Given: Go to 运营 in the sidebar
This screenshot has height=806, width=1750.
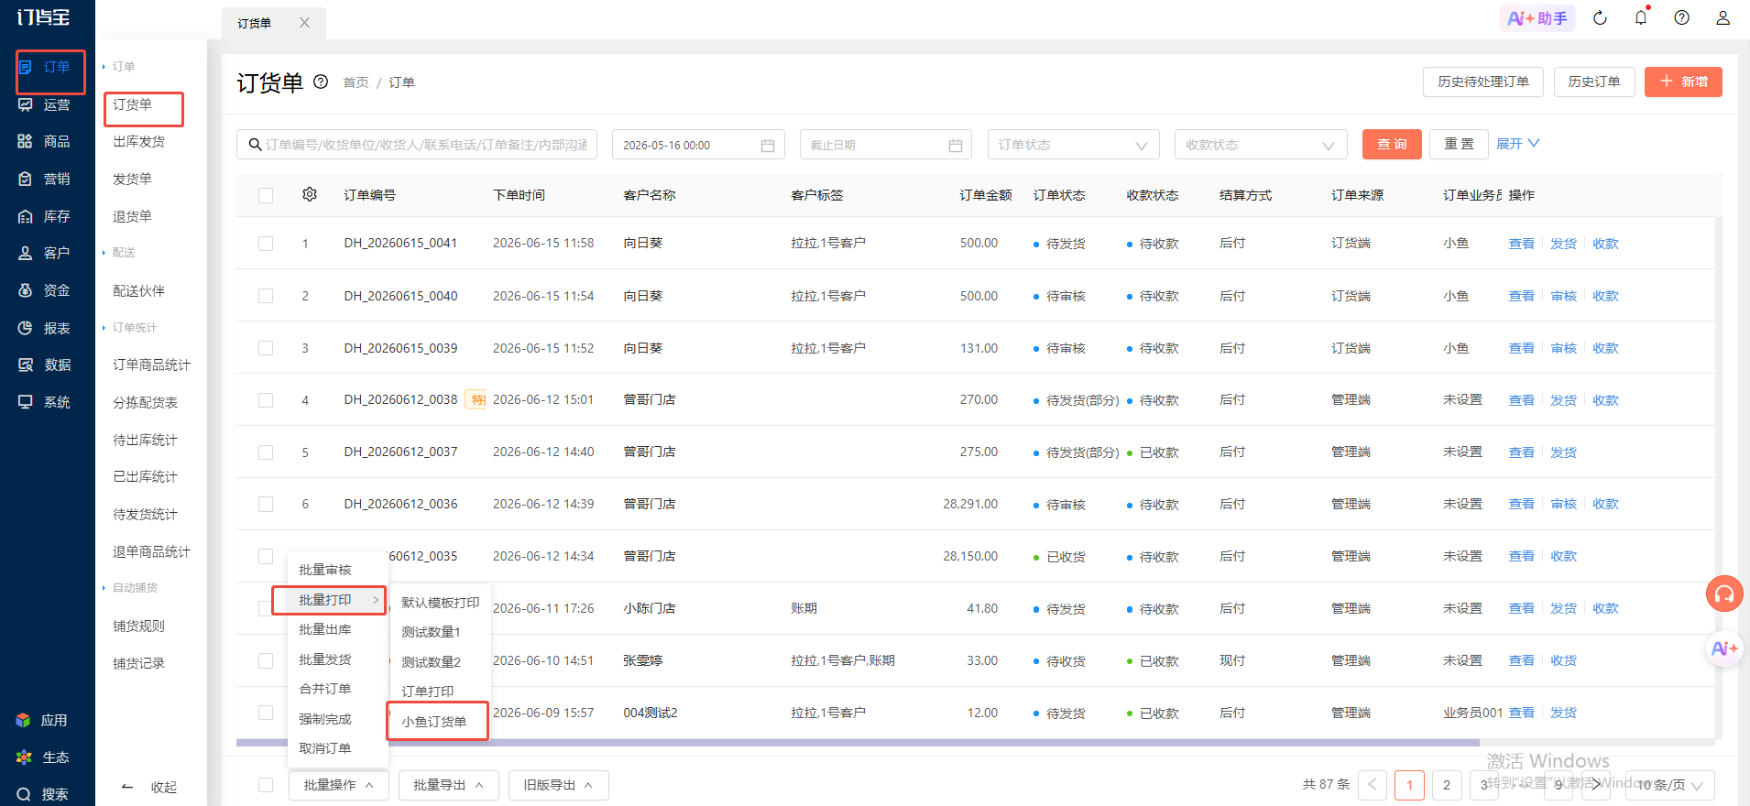Looking at the screenshot, I should pos(44,104).
